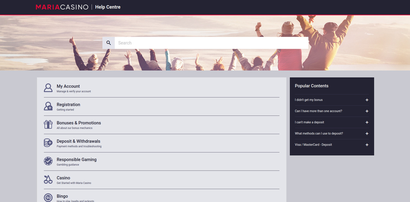Expand 'I didn't get my bonus' plus
This screenshot has height=202, width=410.
[x=367, y=100]
